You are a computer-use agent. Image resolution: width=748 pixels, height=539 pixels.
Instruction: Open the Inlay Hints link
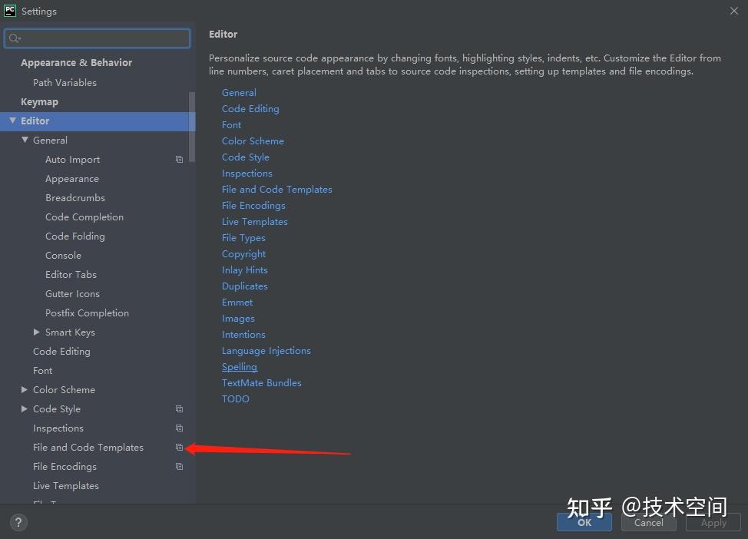coord(245,270)
